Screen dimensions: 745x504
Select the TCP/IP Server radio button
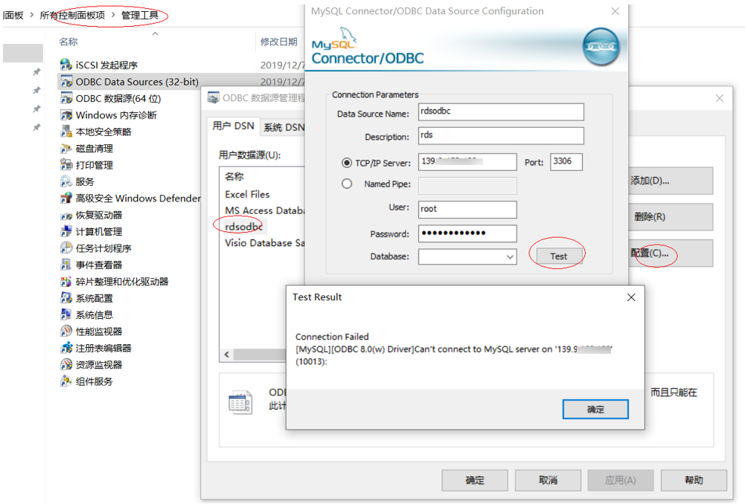coord(347,163)
